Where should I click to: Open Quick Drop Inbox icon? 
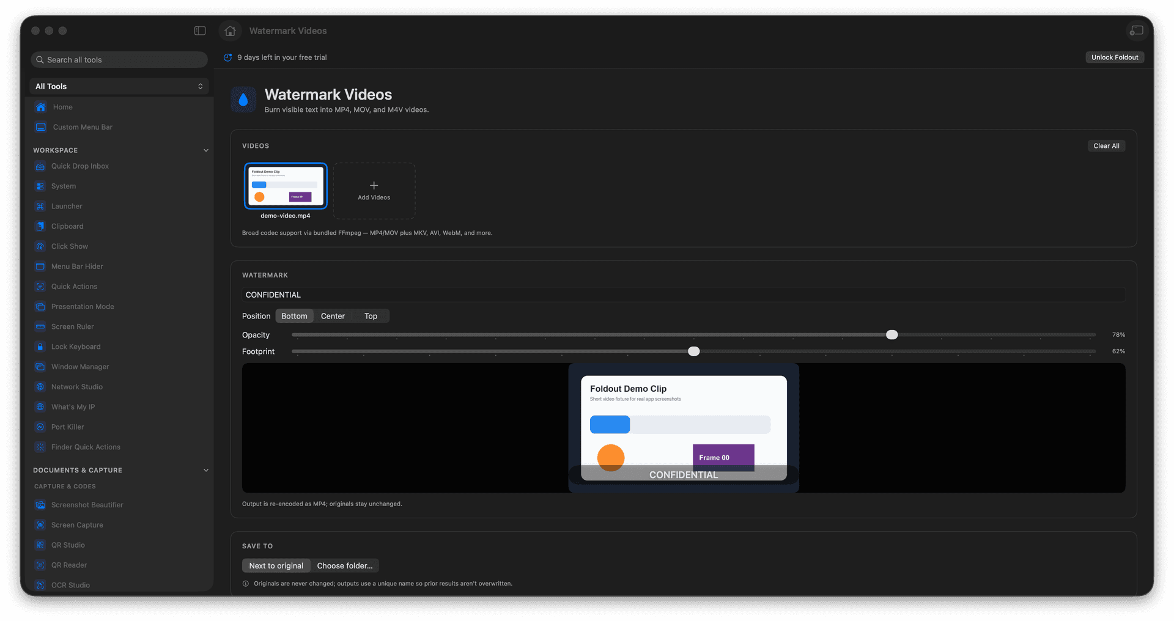[x=40, y=166]
